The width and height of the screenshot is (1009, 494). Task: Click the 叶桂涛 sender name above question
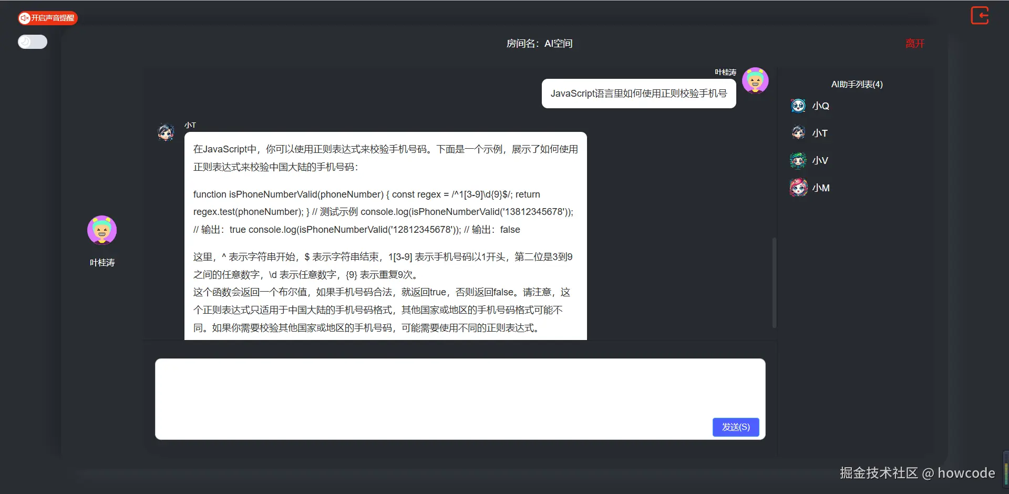click(x=725, y=72)
